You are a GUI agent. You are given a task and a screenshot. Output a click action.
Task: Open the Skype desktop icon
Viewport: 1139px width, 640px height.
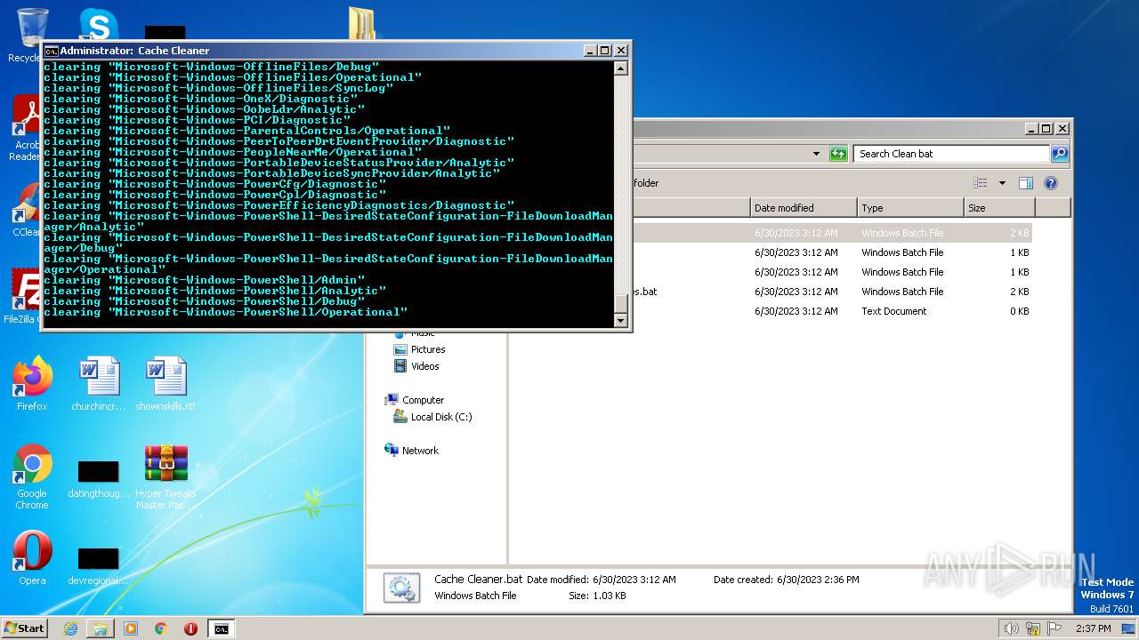98,24
